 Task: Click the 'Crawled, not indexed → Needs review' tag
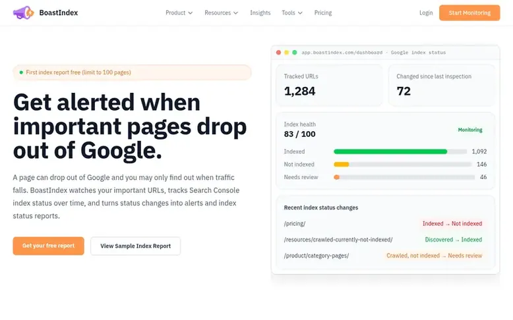[434, 255]
